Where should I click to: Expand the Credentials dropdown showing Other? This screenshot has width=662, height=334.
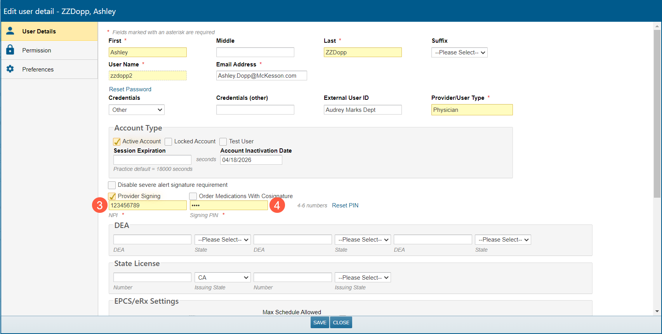[x=137, y=110]
